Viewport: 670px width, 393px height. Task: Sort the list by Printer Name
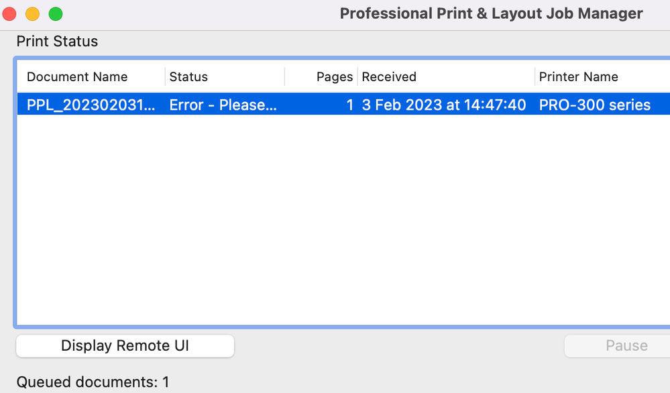click(578, 76)
